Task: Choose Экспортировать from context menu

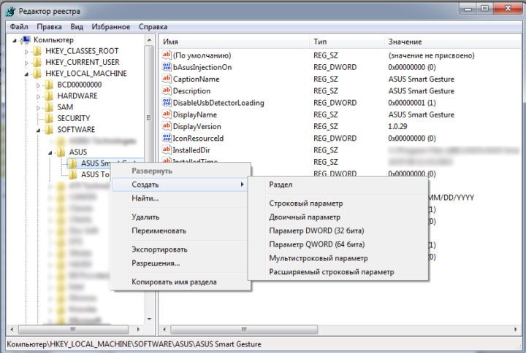Action: [x=181, y=249]
